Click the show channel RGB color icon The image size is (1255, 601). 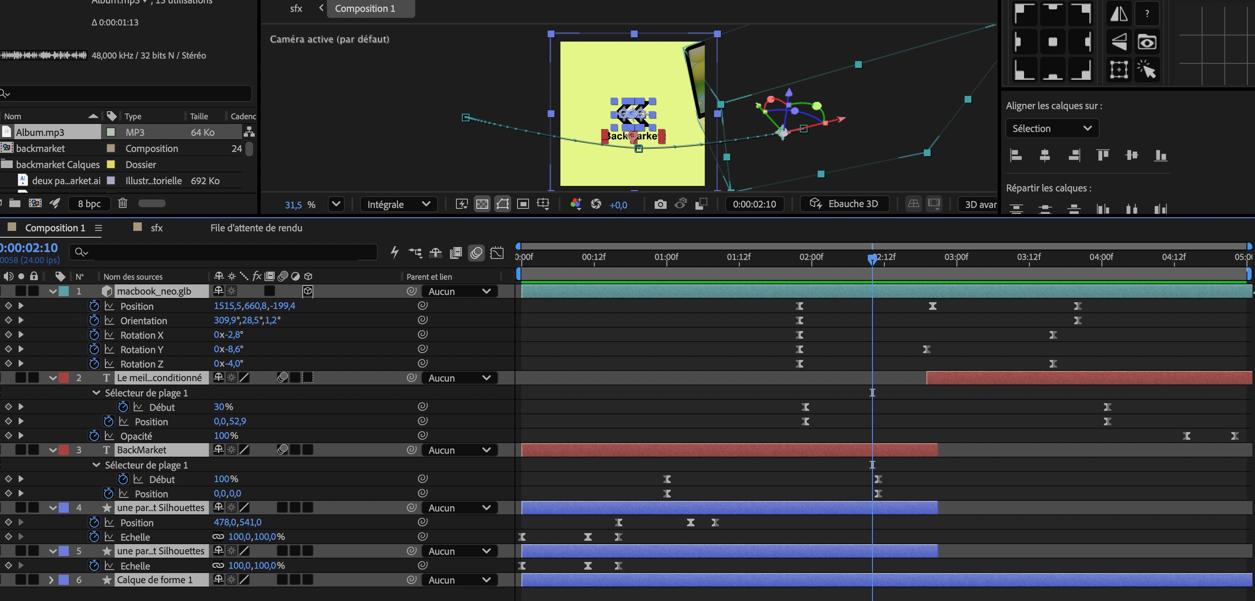pyautogui.click(x=575, y=204)
